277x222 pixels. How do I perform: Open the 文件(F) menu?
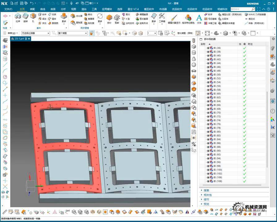click(8, 9)
